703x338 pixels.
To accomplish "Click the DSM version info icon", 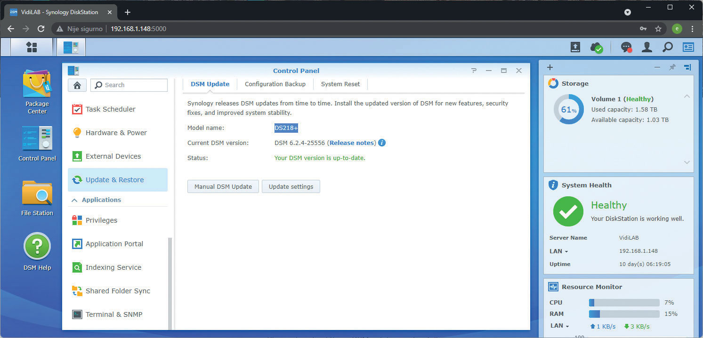I will 382,143.
